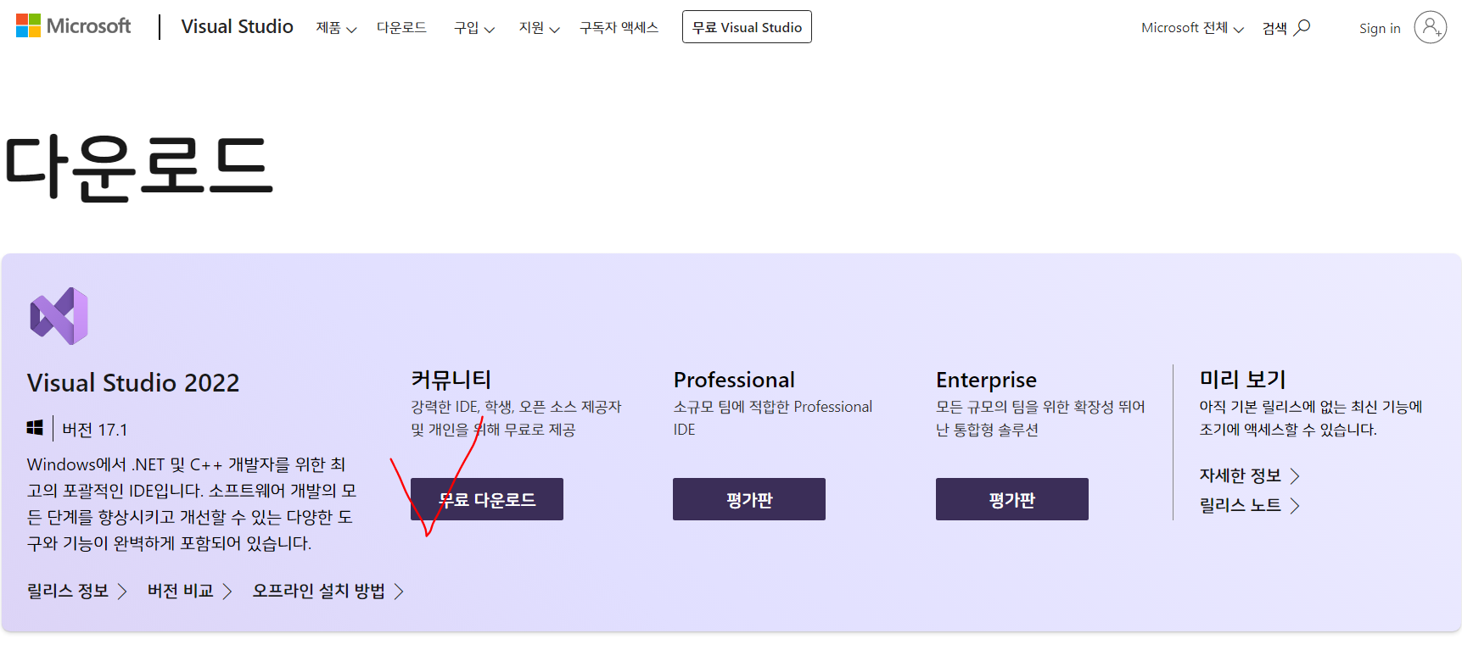Image resolution: width=1462 pixels, height=650 pixels.
Task: Click the Visual Studio 2022 title
Action: [x=133, y=382]
